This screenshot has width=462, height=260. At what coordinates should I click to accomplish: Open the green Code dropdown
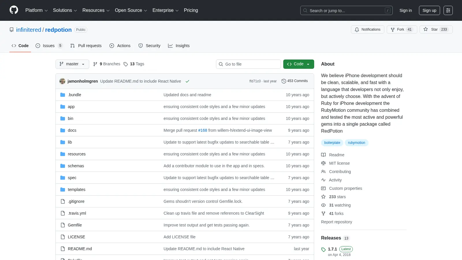coord(299,64)
